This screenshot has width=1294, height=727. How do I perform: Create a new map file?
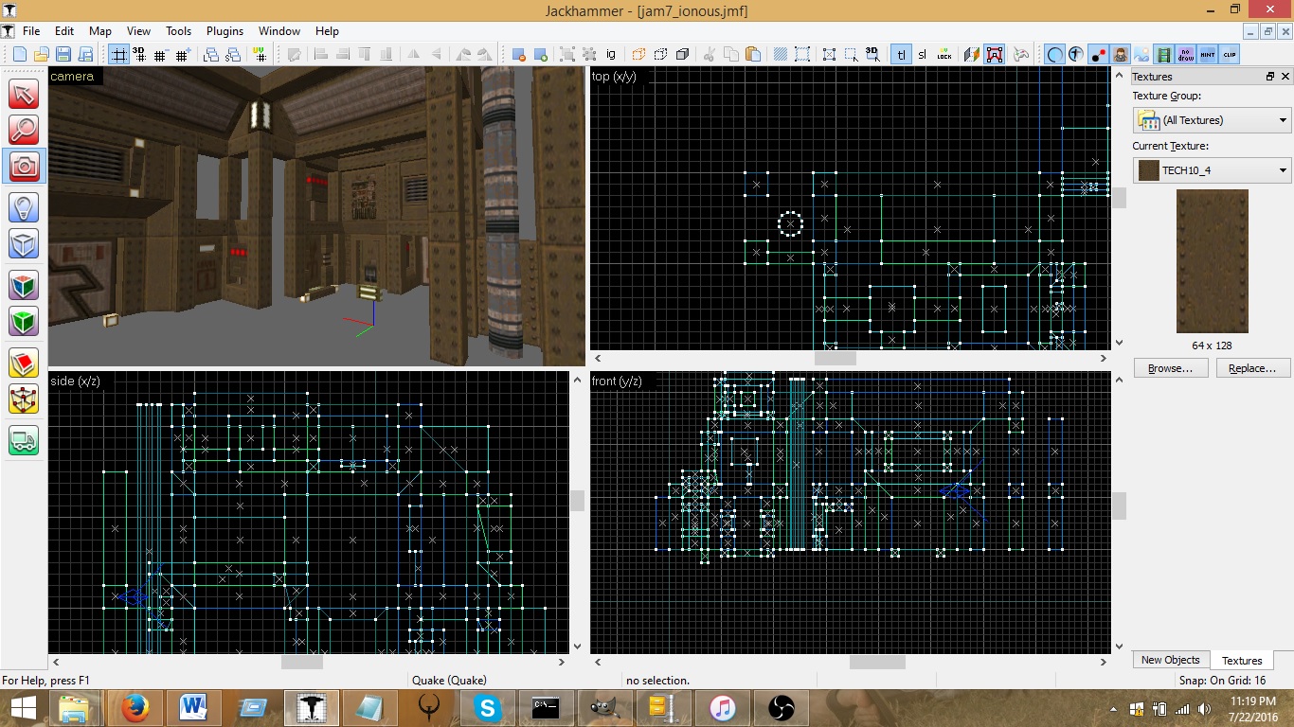point(19,54)
